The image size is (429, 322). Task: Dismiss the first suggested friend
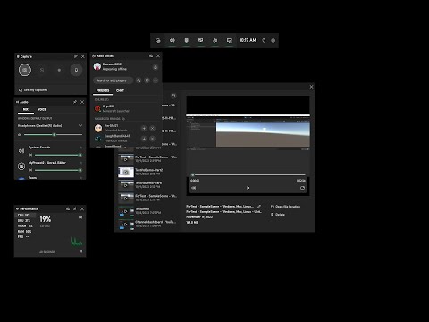point(152,129)
